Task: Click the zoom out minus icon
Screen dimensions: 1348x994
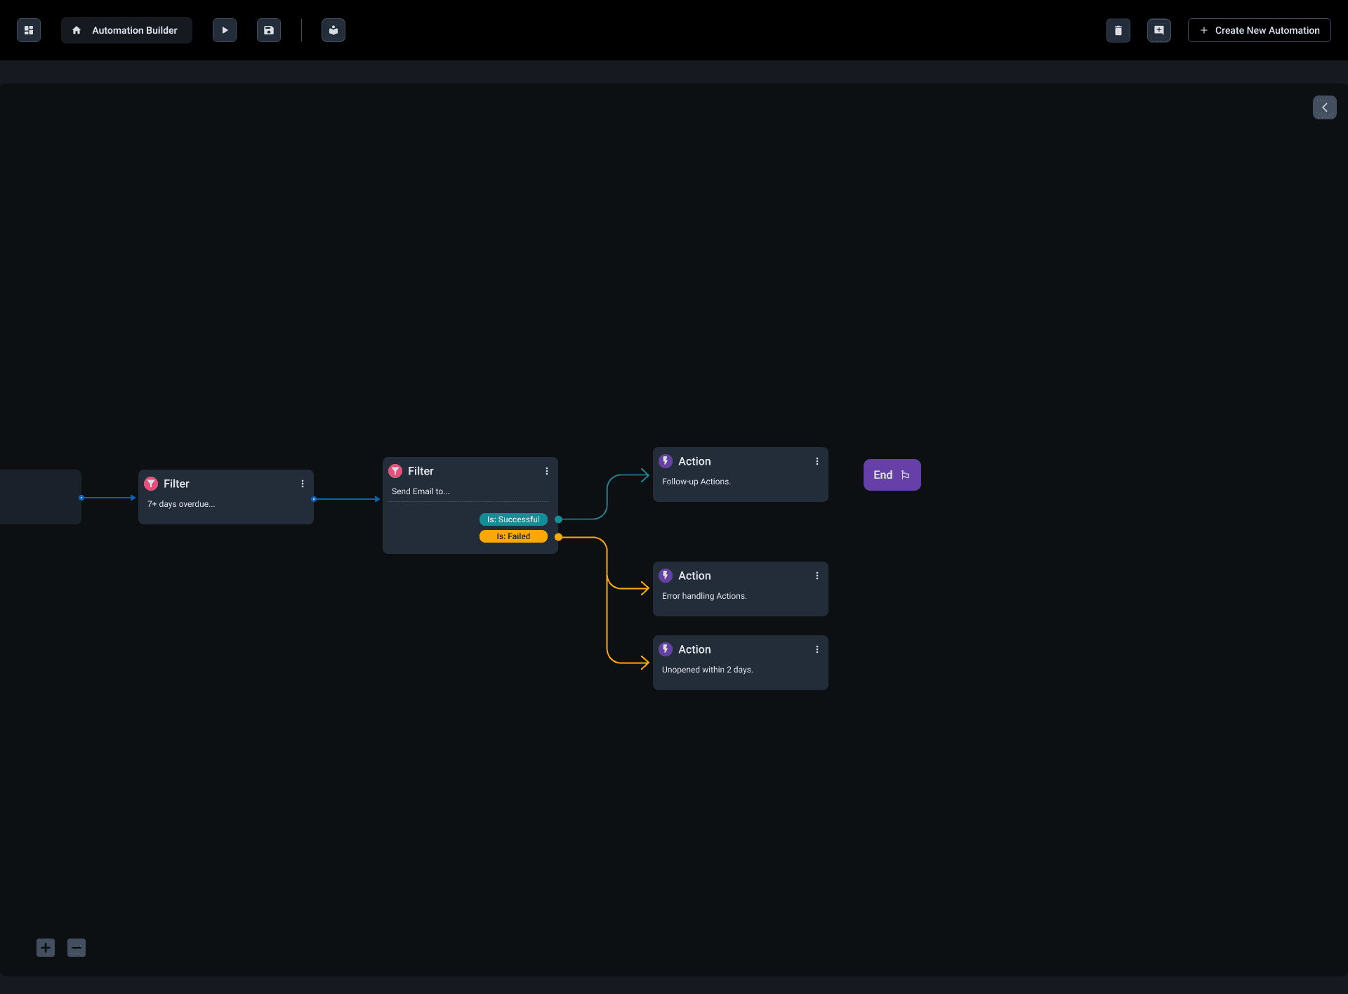Action: [x=77, y=948]
